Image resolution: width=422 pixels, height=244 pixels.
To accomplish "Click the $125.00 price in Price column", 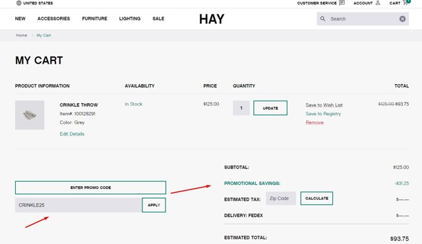I will click(211, 104).
